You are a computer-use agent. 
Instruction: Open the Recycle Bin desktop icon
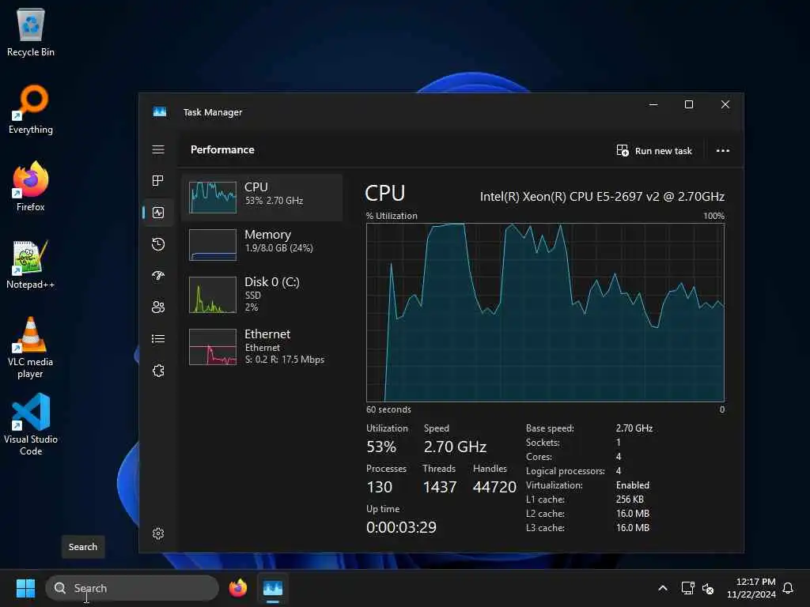[x=31, y=32]
